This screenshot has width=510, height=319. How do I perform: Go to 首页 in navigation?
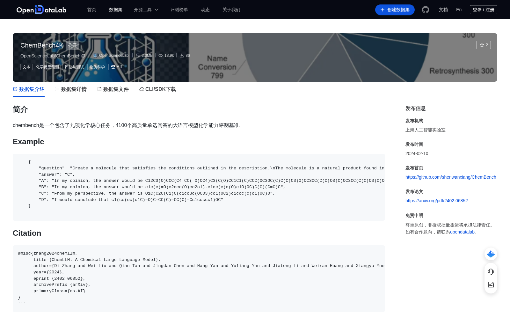(x=92, y=10)
